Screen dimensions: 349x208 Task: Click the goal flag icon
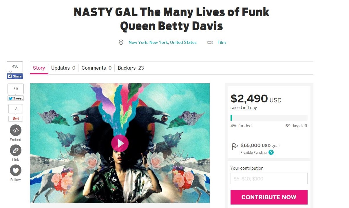tap(235, 147)
